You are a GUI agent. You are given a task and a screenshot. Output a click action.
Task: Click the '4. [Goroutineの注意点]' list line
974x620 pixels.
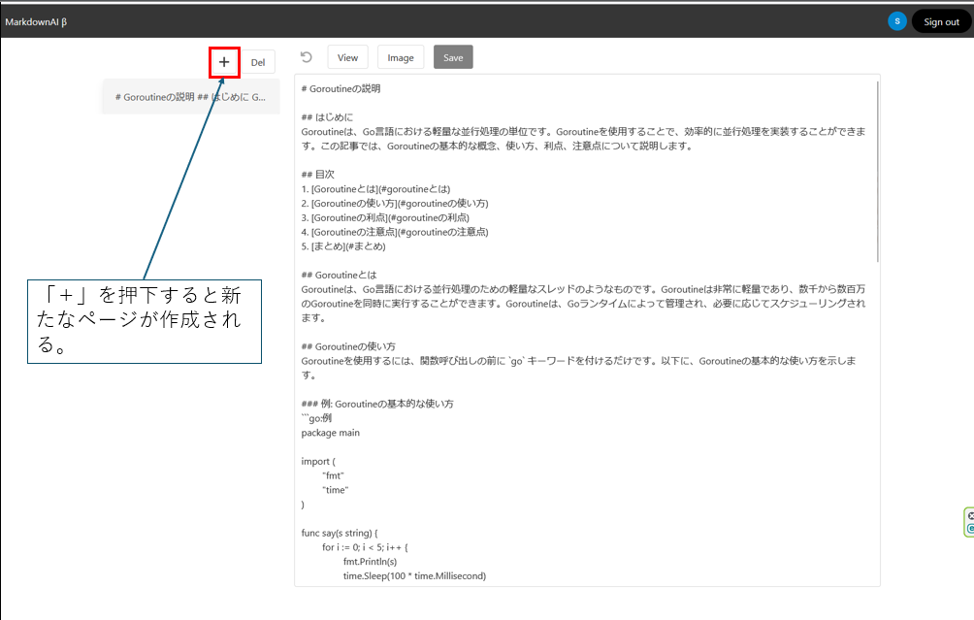click(x=395, y=232)
